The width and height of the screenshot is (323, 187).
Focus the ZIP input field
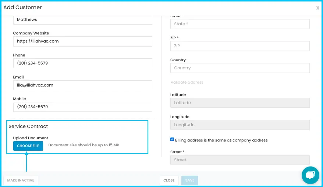[x=240, y=46]
